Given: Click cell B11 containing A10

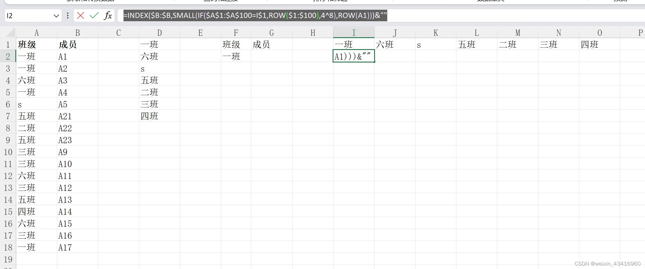Looking at the screenshot, I should tap(77, 164).
